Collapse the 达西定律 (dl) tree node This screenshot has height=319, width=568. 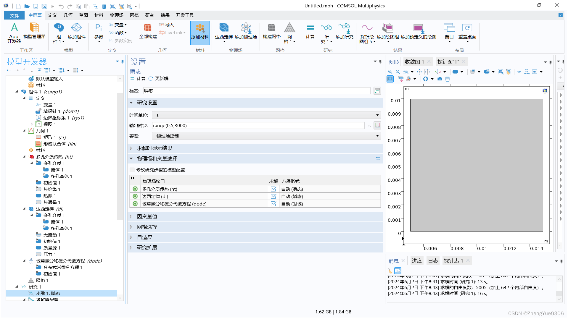point(24,209)
